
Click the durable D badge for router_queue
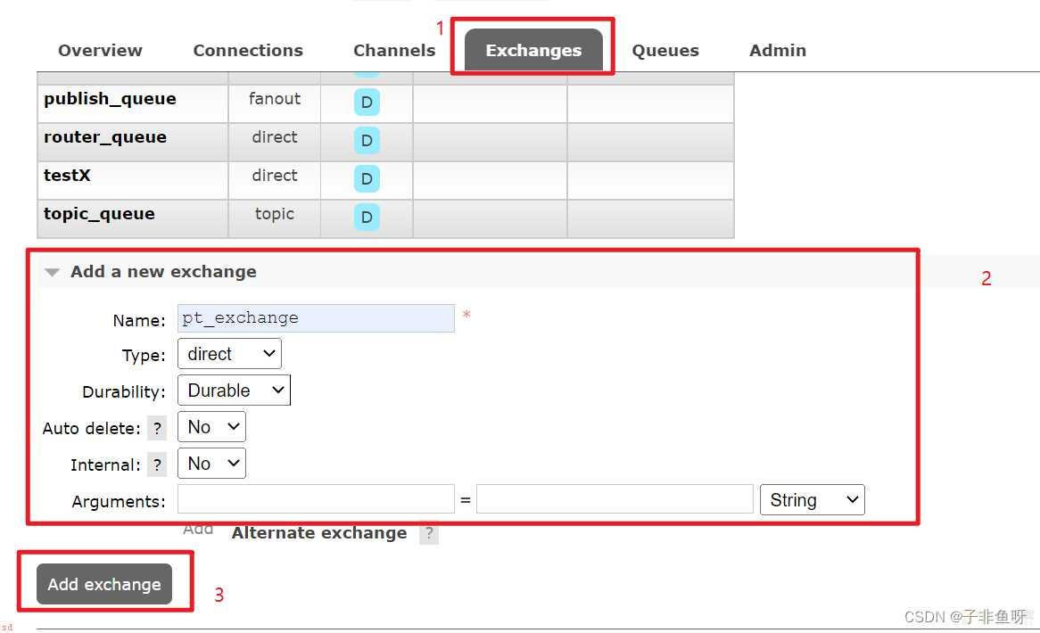pos(367,141)
